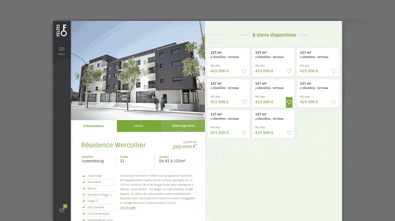Click the Unités value '31'
This screenshot has height=221, width=395.
coord(122,161)
